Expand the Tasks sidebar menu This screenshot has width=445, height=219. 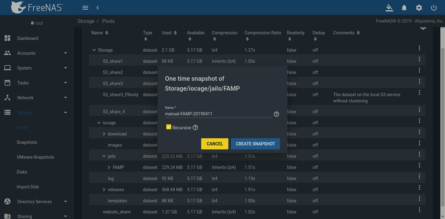[x=37, y=83]
